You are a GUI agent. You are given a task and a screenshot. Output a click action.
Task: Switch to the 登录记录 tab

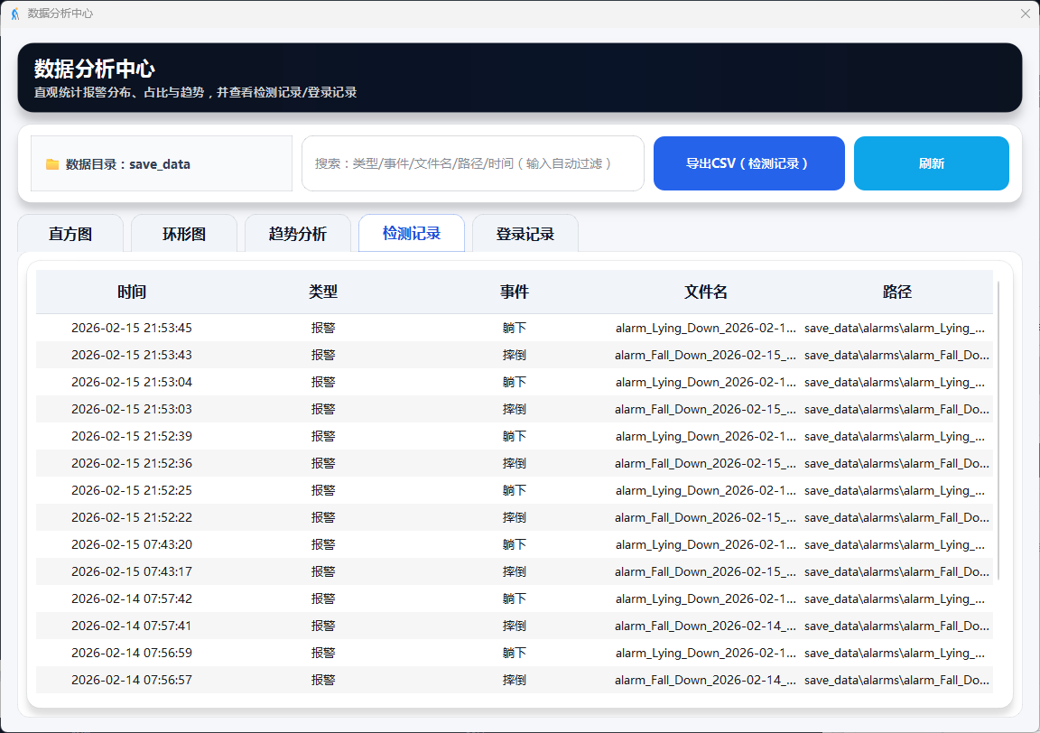click(x=525, y=234)
